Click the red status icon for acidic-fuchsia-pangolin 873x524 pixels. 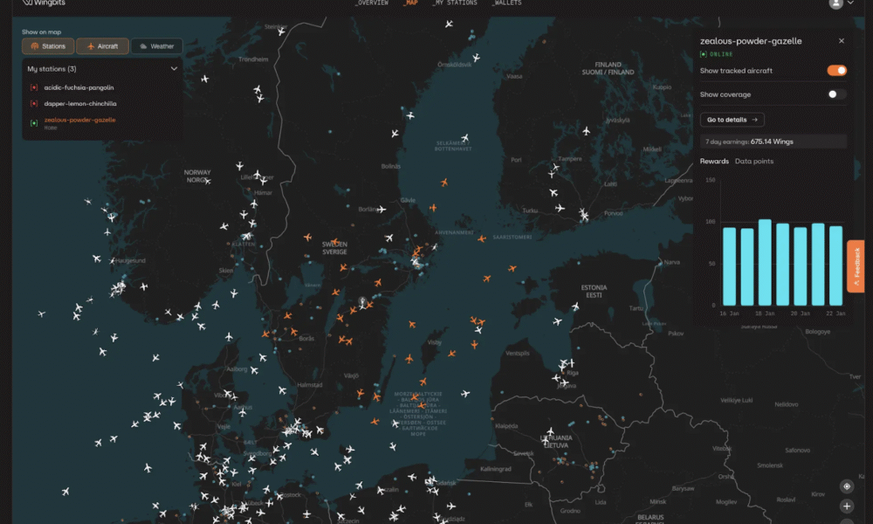[x=34, y=87]
